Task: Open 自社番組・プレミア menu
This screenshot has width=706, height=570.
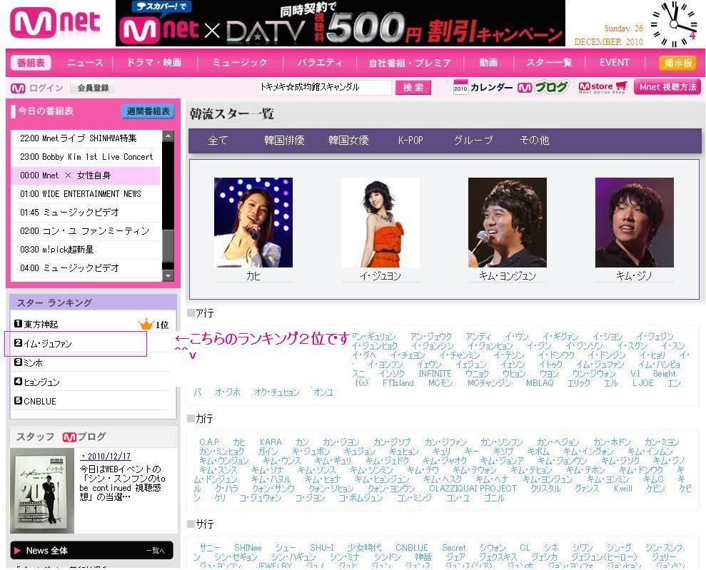Action: [x=410, y=63]
